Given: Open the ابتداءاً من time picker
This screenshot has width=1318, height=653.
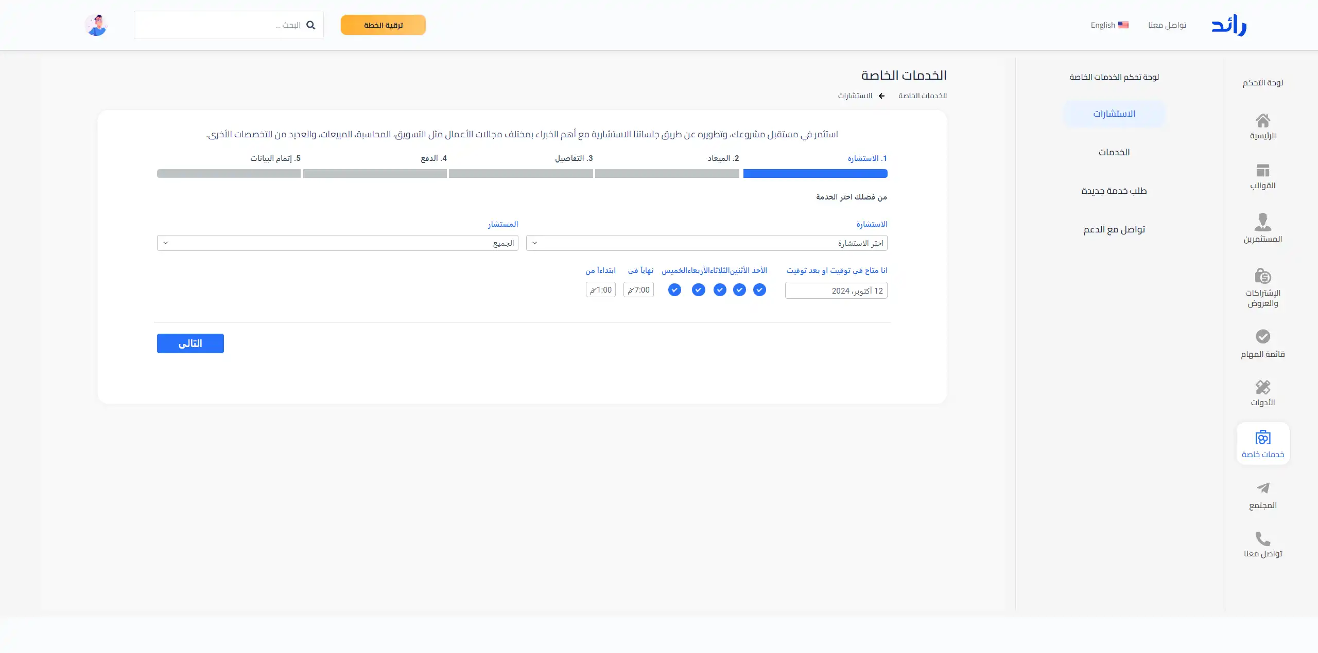Looking at the screenshot, I should click(600, 290).
